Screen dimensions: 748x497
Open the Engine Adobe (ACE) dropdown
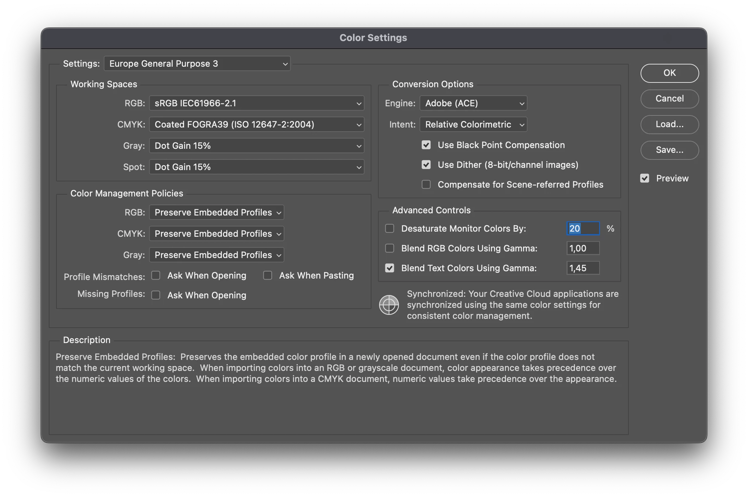tap(473, 103)
